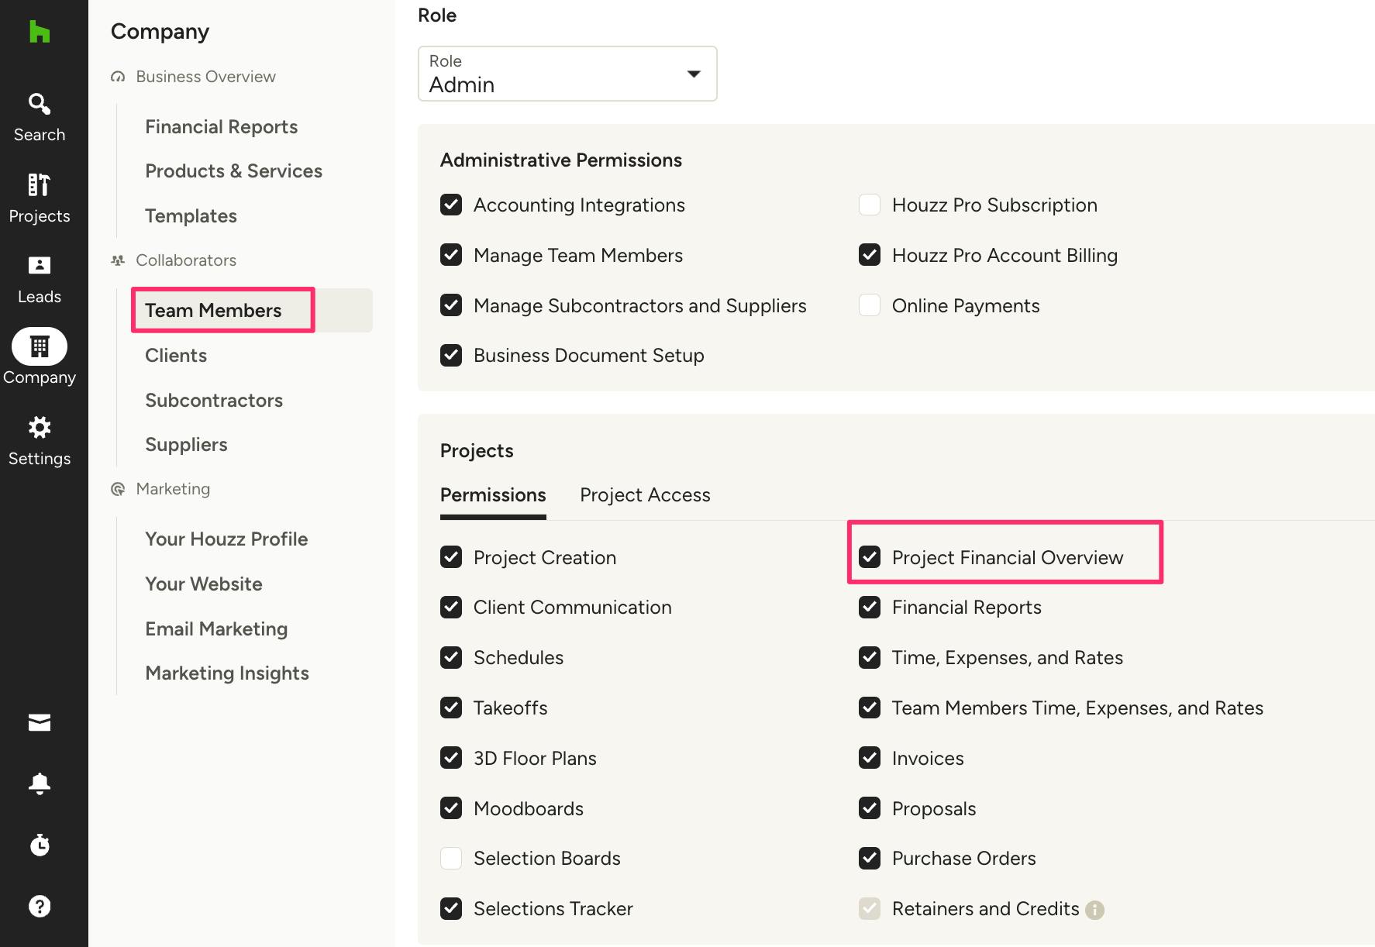This screenshot has height=947, width=1375.
Task: Switch to the Permissions tab
Action: (x=493, y=495)
